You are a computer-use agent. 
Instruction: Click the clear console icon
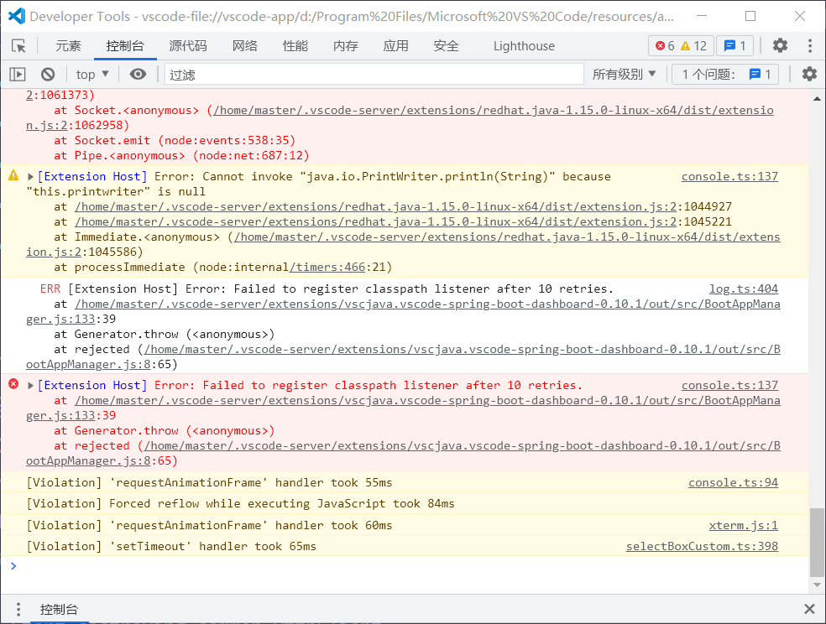(48, 74)
